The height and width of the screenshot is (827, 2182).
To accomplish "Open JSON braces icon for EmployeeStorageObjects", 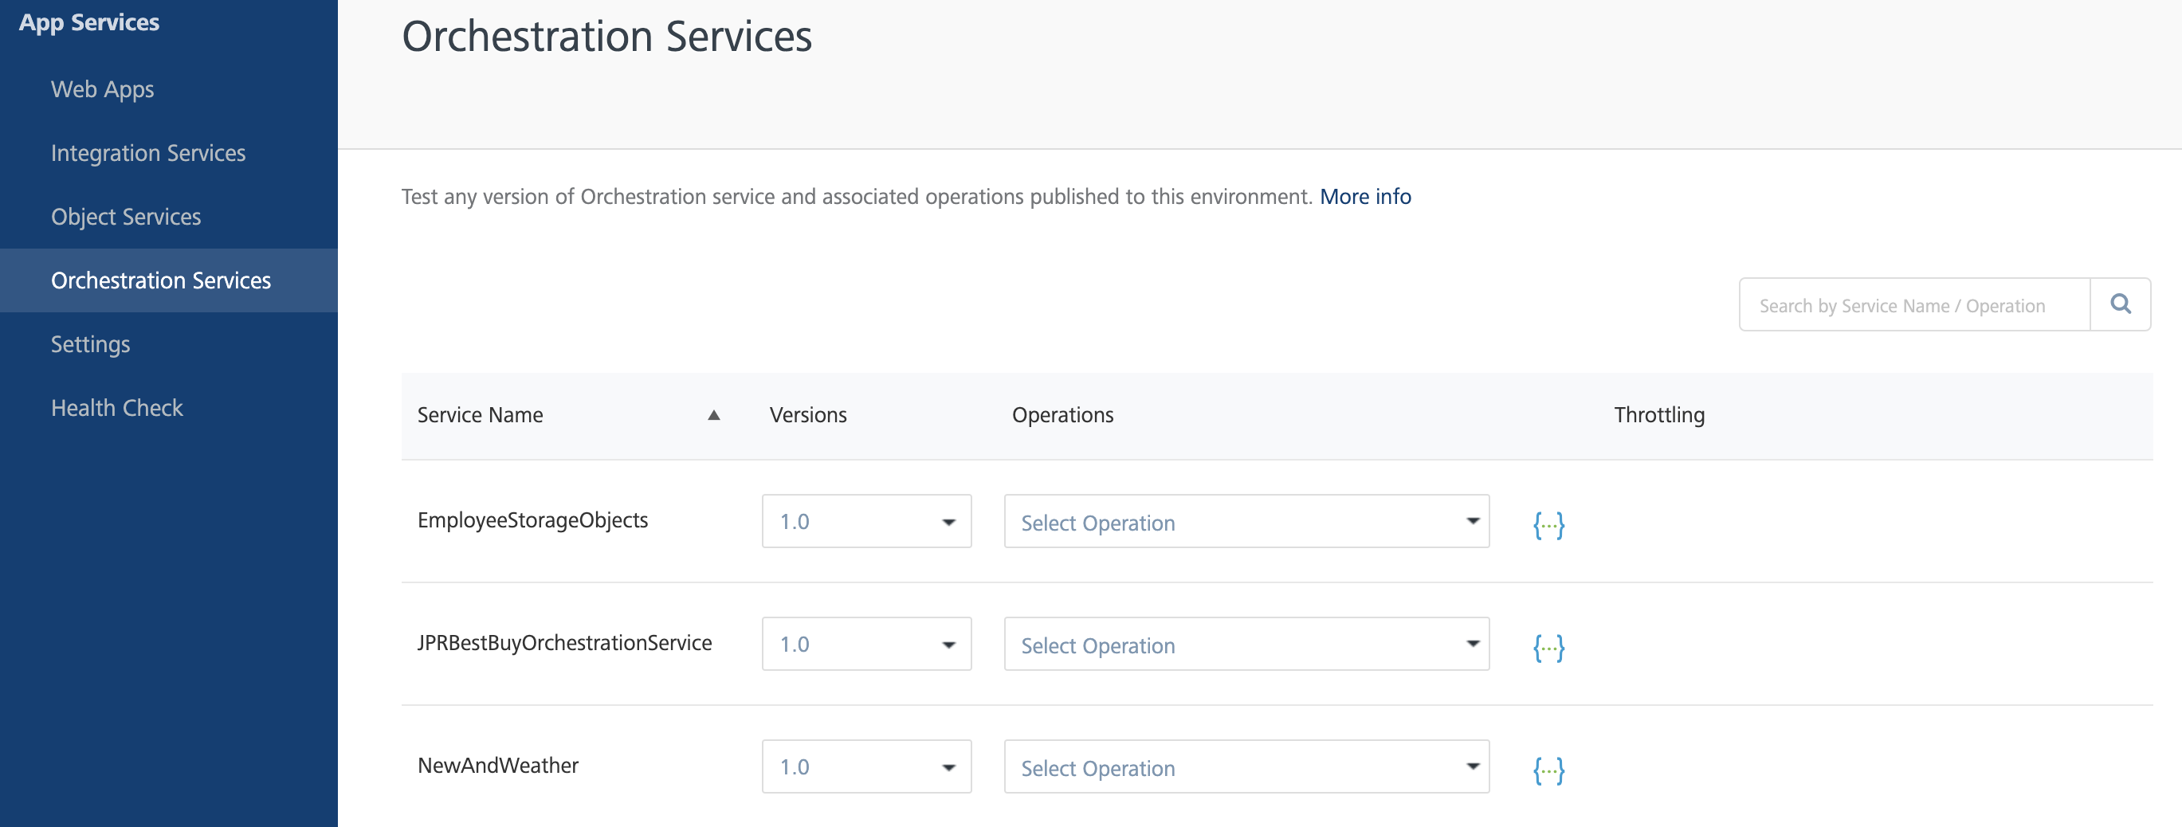I will (1548, 525).
